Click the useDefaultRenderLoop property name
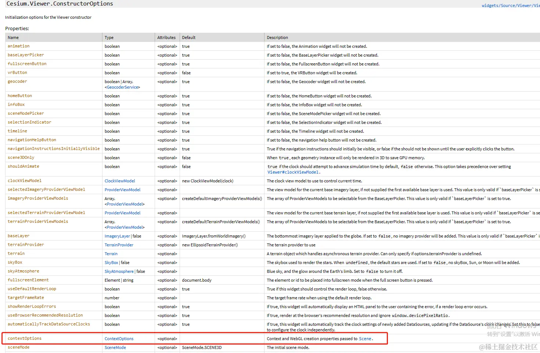The image size is (540, 353). pyautogui.click(x=32, y=289)
